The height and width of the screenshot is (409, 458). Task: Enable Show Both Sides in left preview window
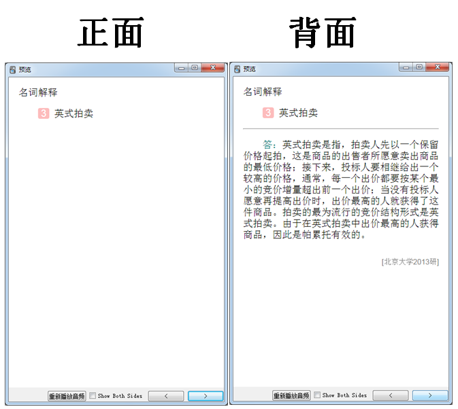click(x=93, y=395)
